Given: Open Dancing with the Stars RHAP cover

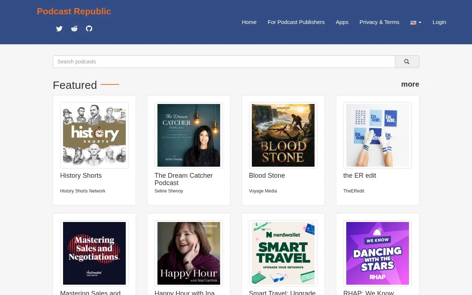Looking at the screenshot, I should click(x=378, y=253).
